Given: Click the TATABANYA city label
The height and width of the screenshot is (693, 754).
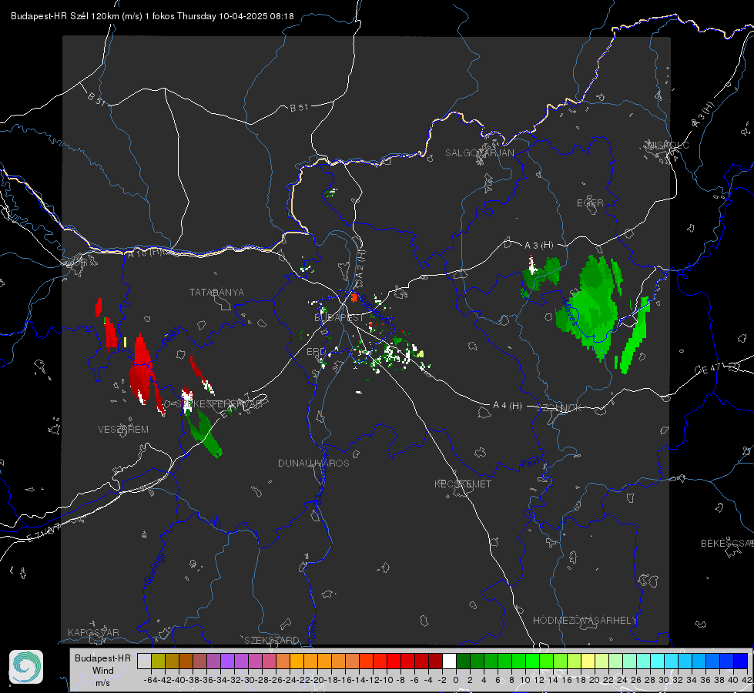Looking at the screenshot, I should coord(216,292).
